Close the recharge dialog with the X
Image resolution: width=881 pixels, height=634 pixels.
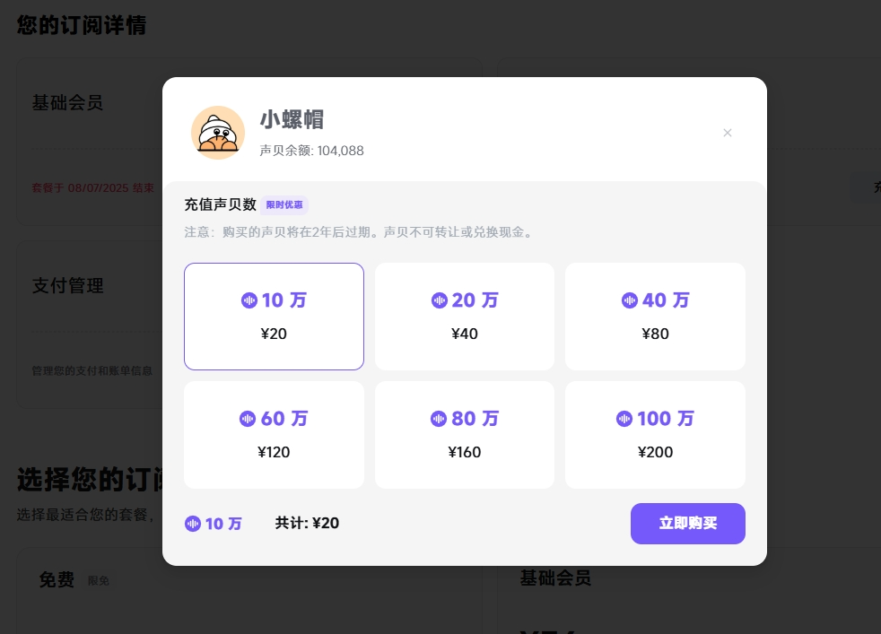[x=727, y=133]
